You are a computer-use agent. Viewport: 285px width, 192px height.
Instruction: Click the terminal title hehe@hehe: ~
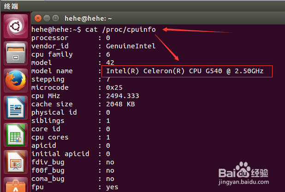(88, 18)
